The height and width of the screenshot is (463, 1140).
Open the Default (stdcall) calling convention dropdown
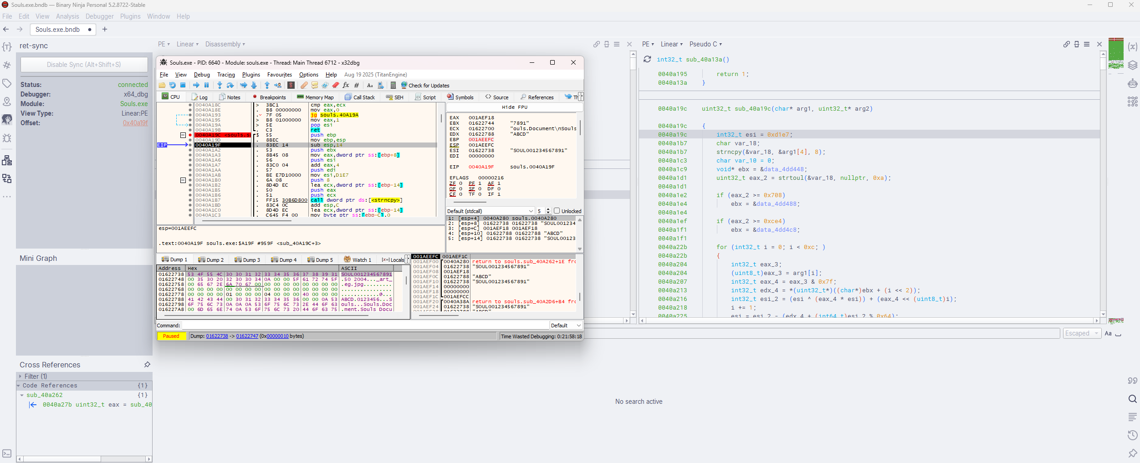[x=490, y=211]
